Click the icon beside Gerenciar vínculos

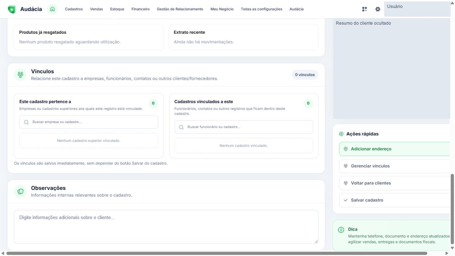coord(346,166)
